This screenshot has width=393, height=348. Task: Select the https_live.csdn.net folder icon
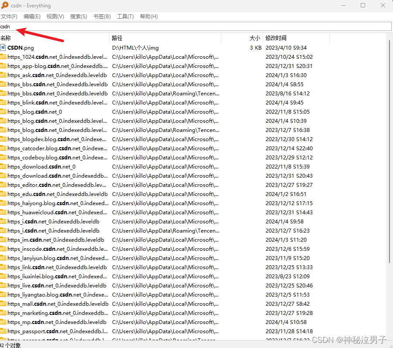[x=3, y=285]
